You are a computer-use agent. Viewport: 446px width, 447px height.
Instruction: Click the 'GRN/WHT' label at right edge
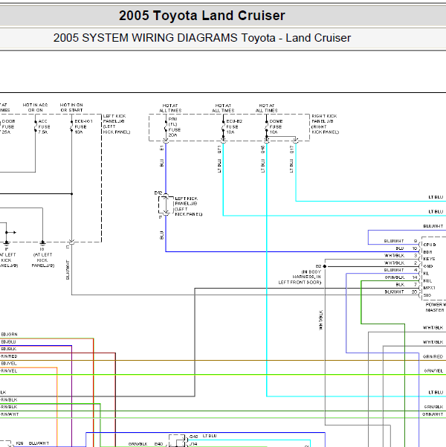(x=433, y=414)
